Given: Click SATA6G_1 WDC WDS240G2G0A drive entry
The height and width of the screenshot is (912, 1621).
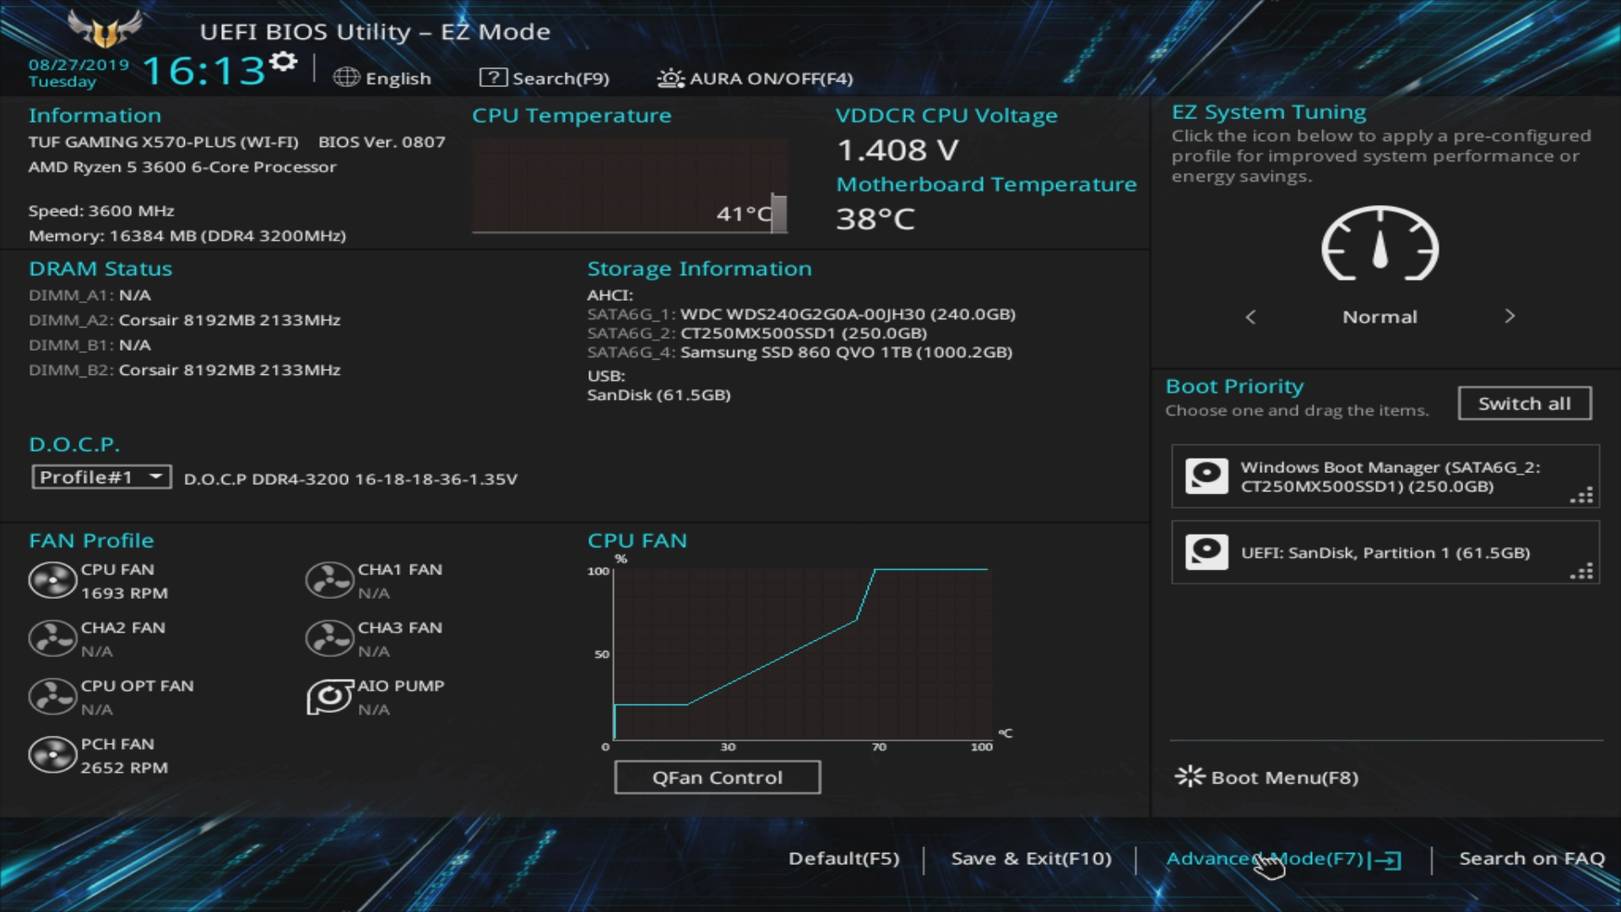Looking at the screenshot, I should [801, 314].
